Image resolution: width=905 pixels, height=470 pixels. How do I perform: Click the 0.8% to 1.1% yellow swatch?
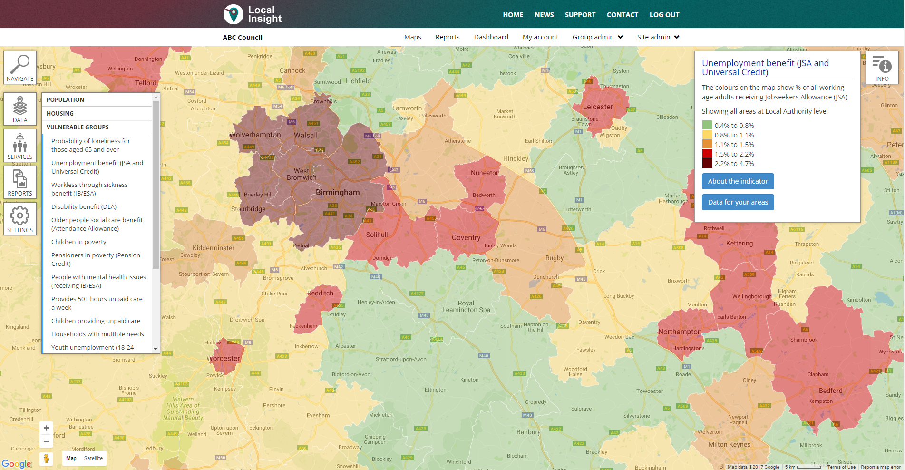click(x=707, y=135)
